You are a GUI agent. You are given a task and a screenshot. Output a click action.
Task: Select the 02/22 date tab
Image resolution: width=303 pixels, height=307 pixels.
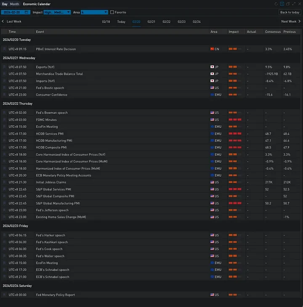click(x=166, y=22)
